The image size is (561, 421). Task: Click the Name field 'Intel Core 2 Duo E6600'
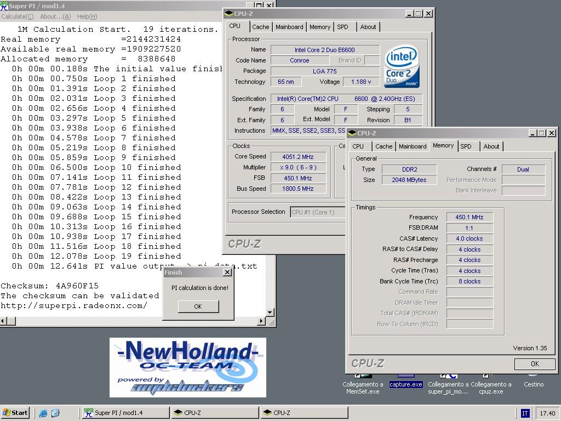point(325,50)
